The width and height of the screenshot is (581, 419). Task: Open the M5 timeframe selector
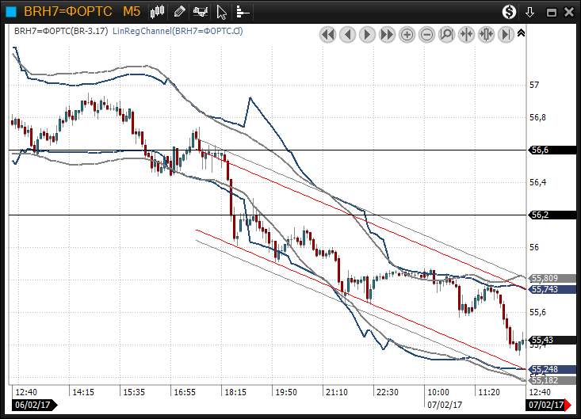(x=132, y=12)
